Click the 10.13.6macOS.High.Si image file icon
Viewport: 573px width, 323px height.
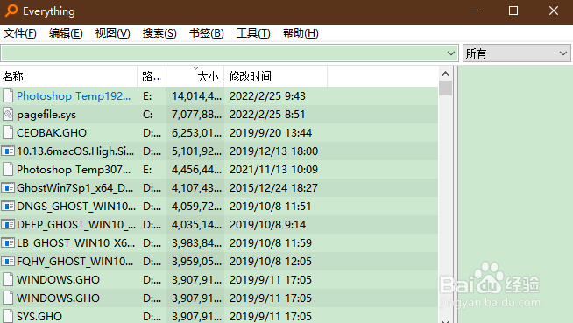pos(8,151)
